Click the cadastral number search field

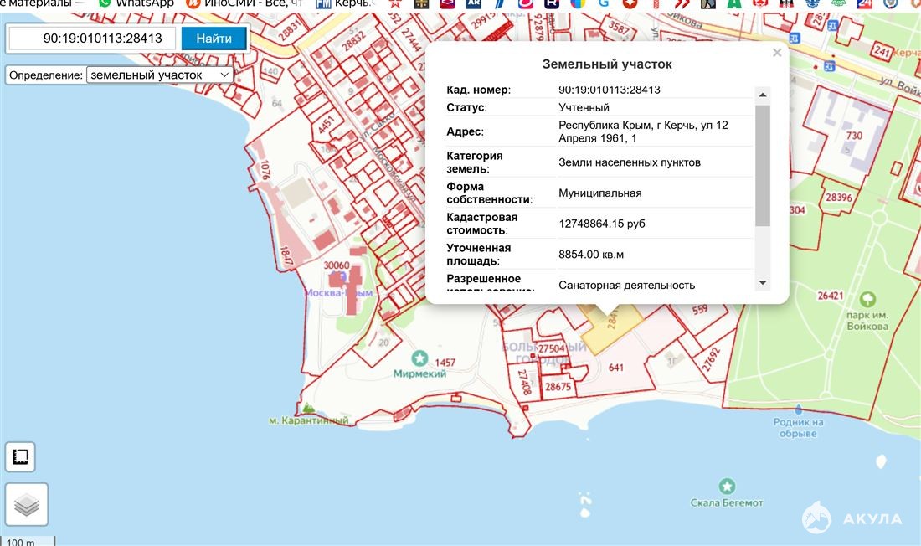[91, 39]
